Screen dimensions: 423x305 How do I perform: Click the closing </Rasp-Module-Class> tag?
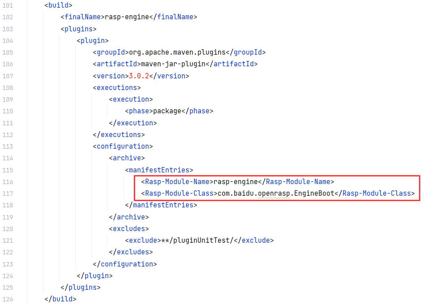[375, 193]
